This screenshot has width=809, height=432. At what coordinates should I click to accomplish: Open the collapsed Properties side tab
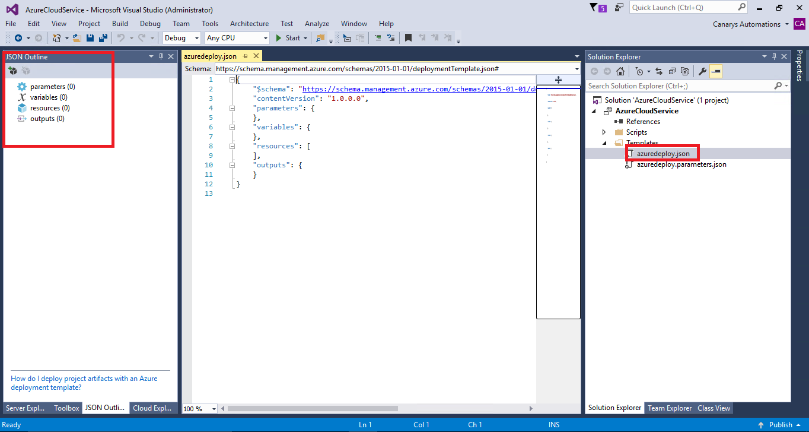800,65
